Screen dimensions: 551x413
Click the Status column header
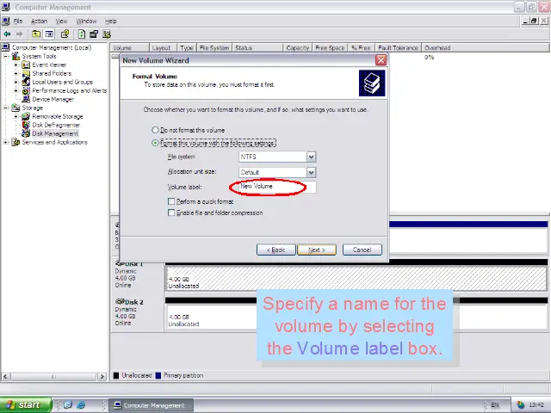257,48
